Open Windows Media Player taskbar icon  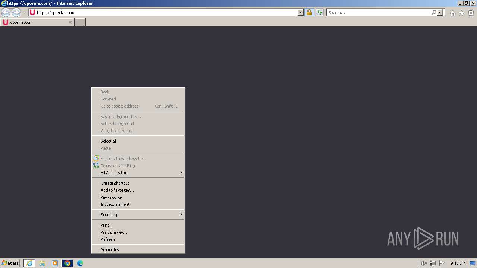55,263
